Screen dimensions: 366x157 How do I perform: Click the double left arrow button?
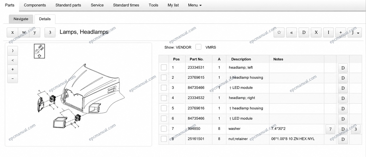(291, 32)
